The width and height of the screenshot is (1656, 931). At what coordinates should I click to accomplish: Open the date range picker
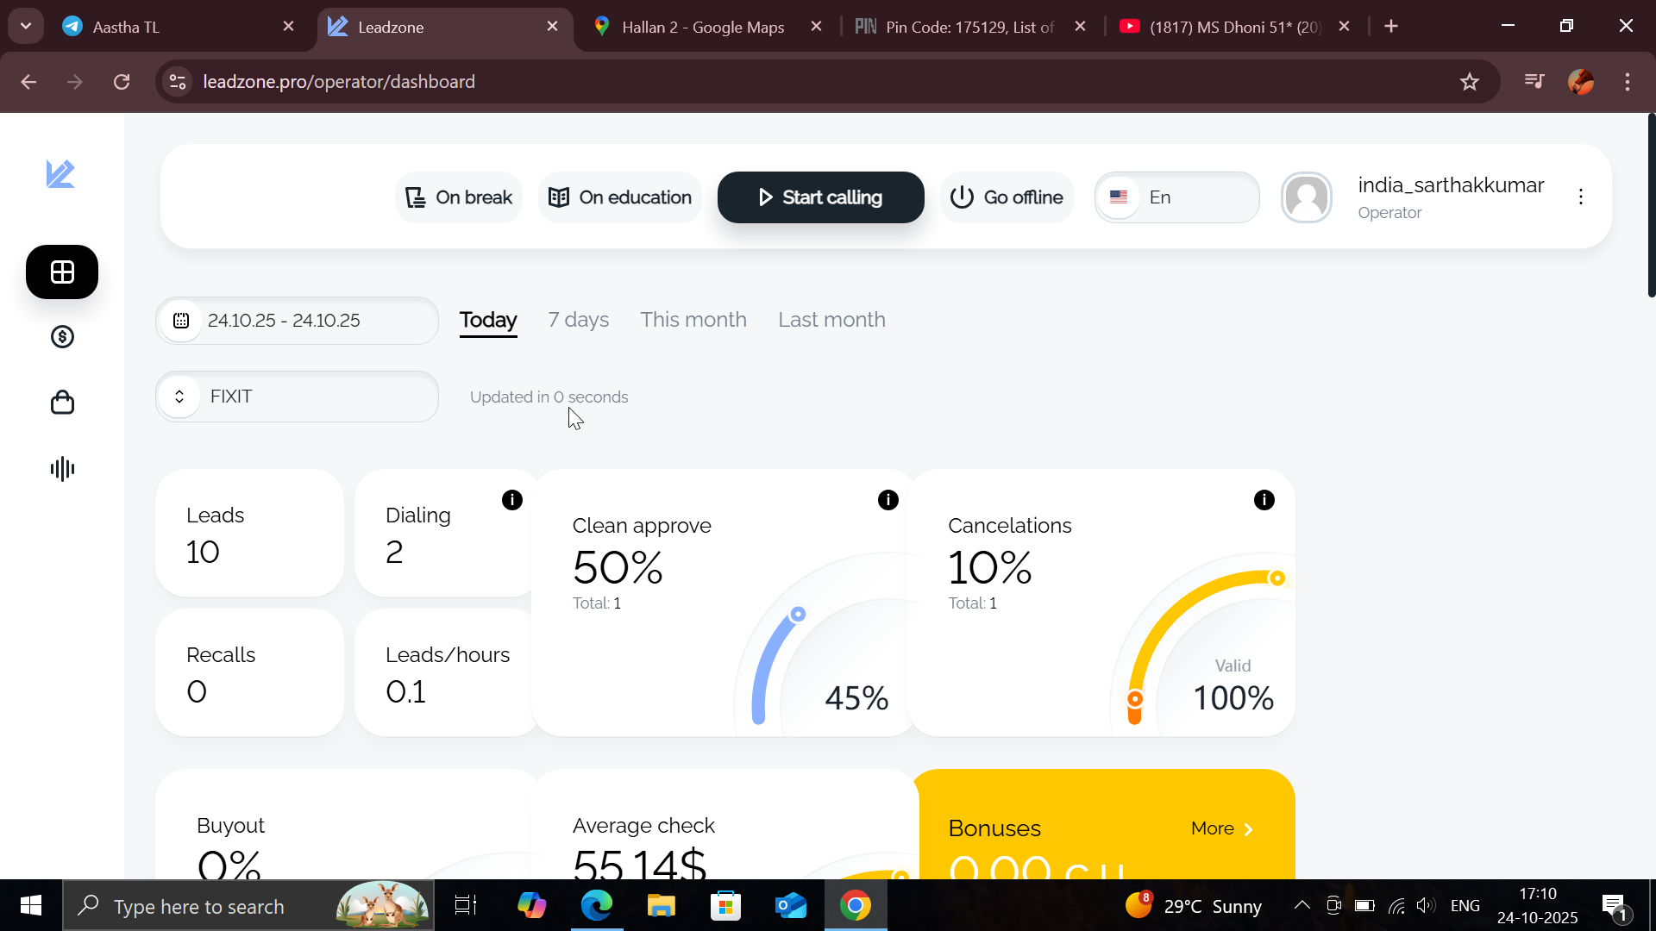click(x=297, y=321)
